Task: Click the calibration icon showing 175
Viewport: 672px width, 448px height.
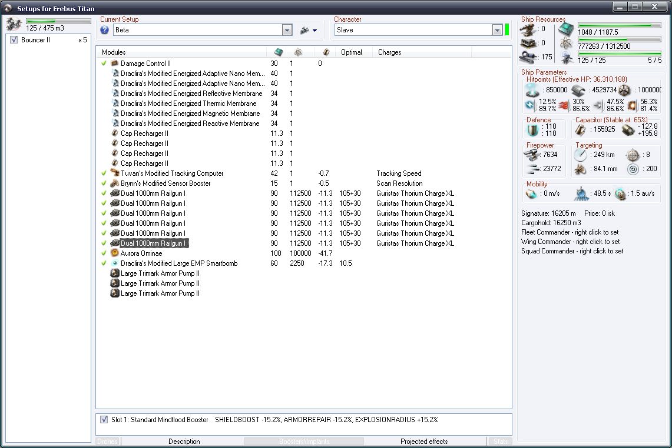Action: click(x=528, y=57)
